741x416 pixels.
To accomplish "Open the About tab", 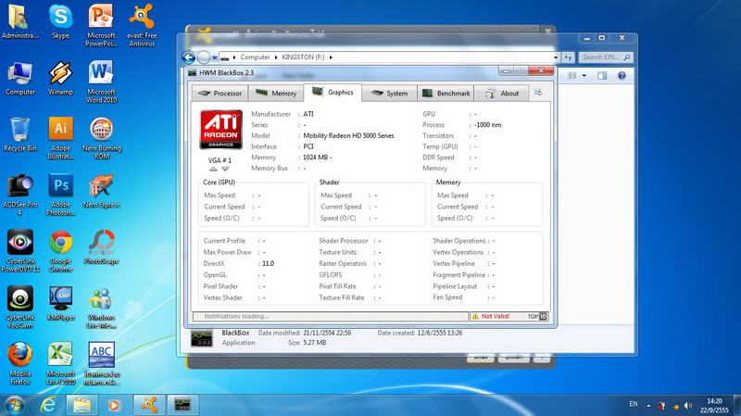I will point(503,94).
